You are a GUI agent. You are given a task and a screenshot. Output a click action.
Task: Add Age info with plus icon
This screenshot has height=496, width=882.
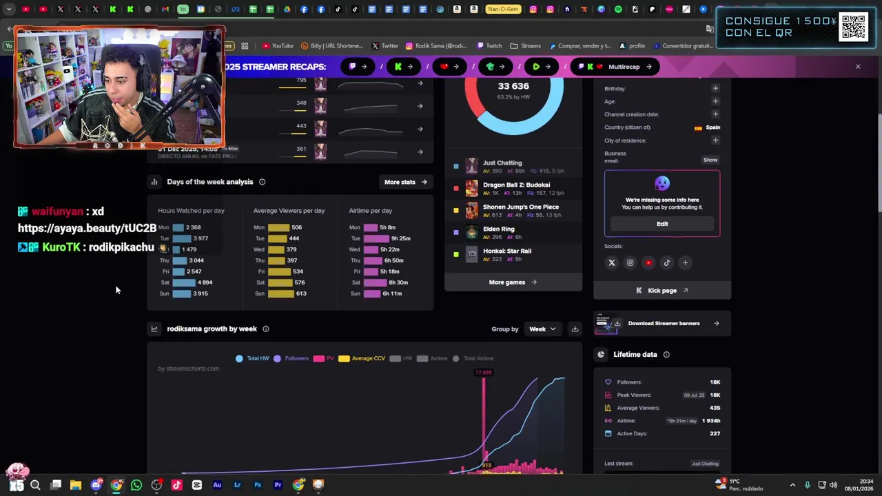click(x=715, y=101)
